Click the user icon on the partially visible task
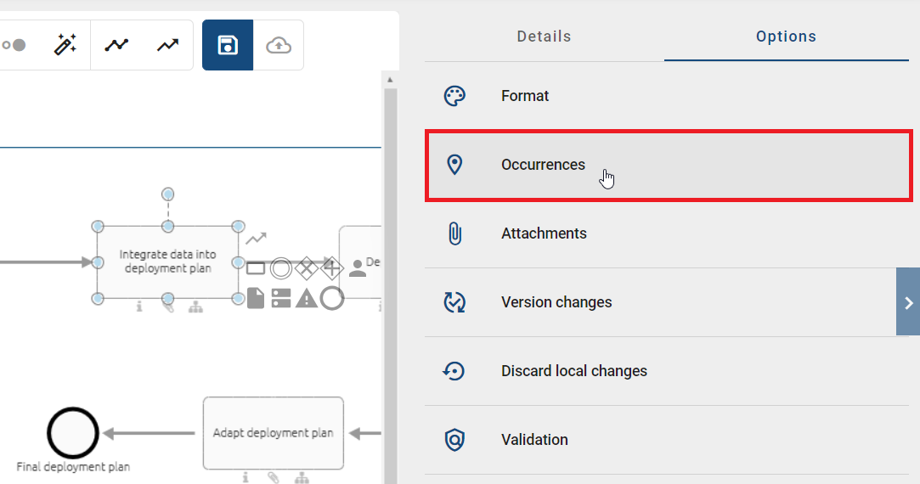 pos(358,268)
